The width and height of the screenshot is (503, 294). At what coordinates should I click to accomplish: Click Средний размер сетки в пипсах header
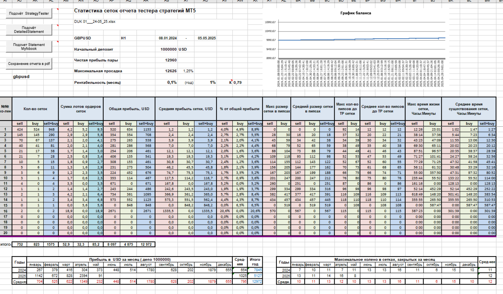(312, 109)
